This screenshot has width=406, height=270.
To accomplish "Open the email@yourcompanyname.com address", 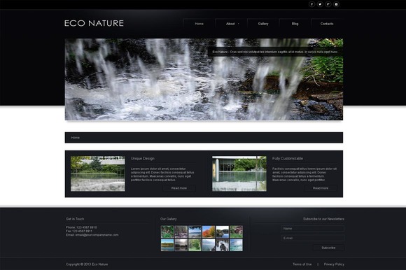I will (97, 235).
